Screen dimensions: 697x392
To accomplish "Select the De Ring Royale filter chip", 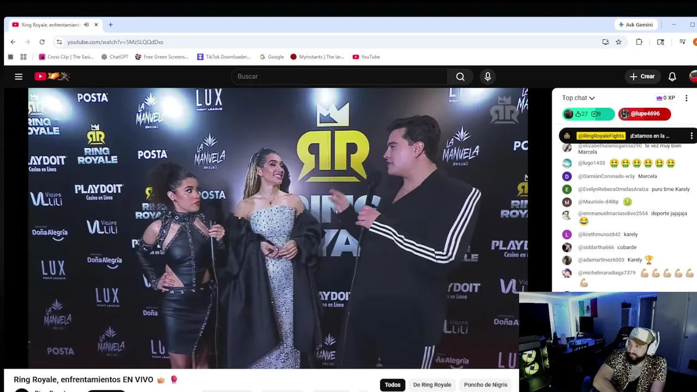I will [x=432, y=385].
